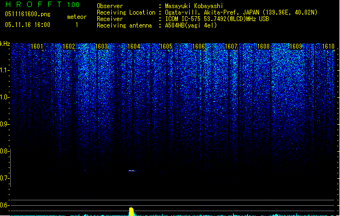Click the 0.6 kHz axis label

click(x=4, y=205)
